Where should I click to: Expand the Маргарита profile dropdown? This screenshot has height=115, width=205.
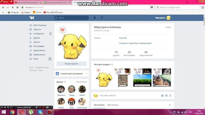(x=172, y=18)
